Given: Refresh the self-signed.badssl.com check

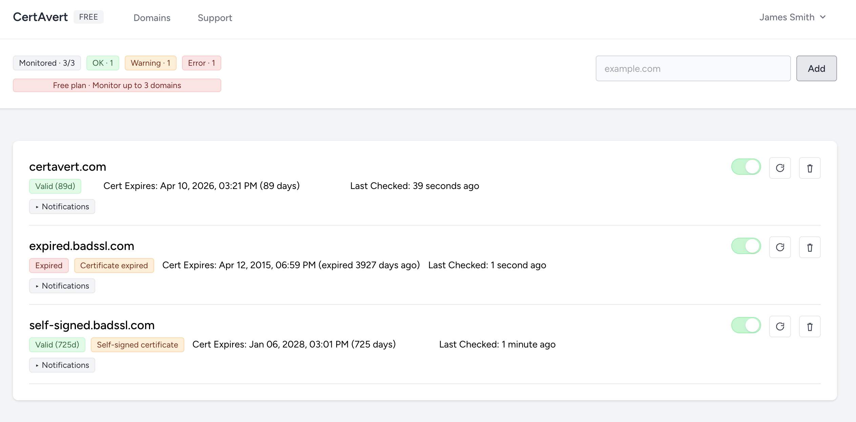Looking at the screenshot, I should tap(780, 326).
